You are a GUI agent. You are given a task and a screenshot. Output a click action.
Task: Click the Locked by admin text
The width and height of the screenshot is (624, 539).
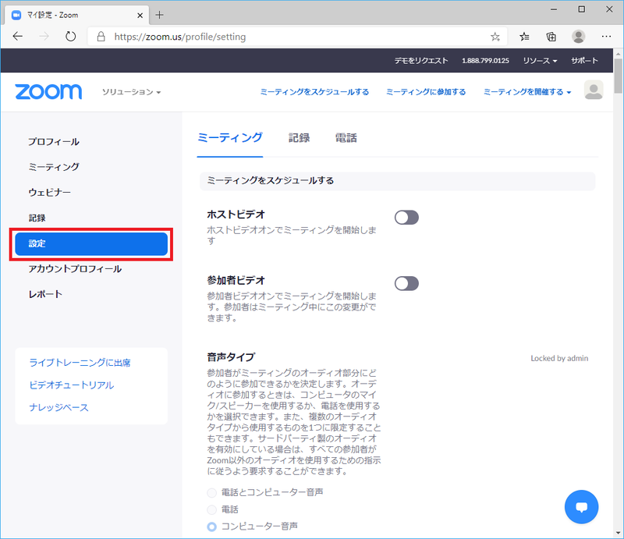coord(559,358)
